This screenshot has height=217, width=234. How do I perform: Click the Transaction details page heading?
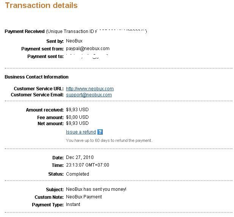(41, 5)
